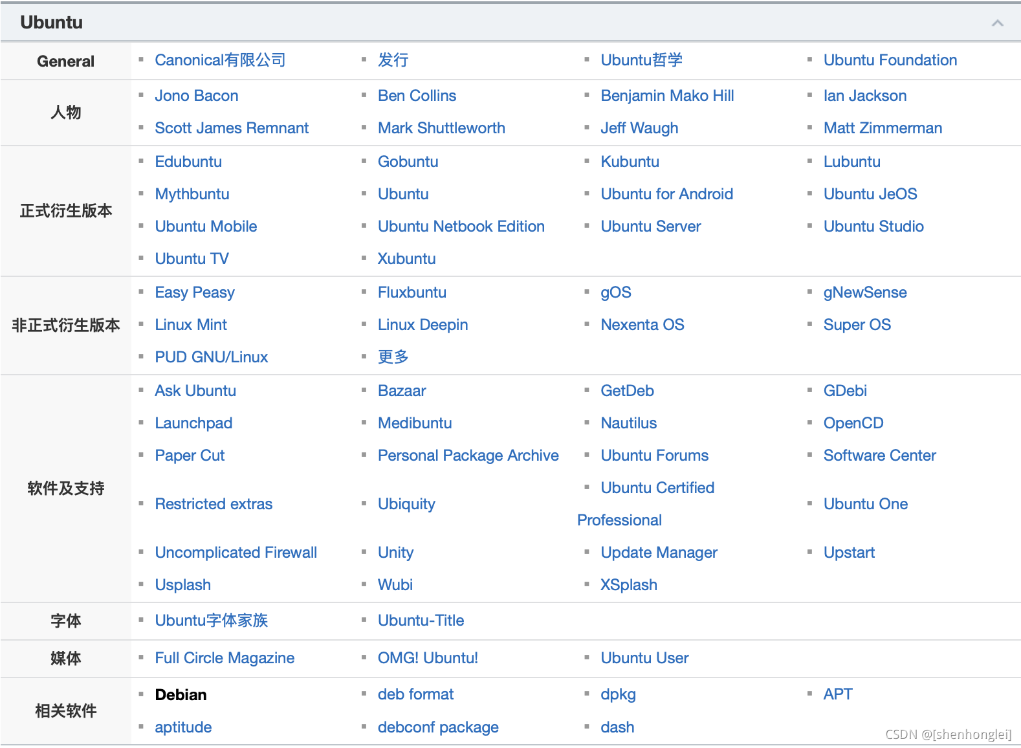The height and width of the screenshot is (748, 1021).
Task: Open the Nautilus link
Action: pos(629,423)
